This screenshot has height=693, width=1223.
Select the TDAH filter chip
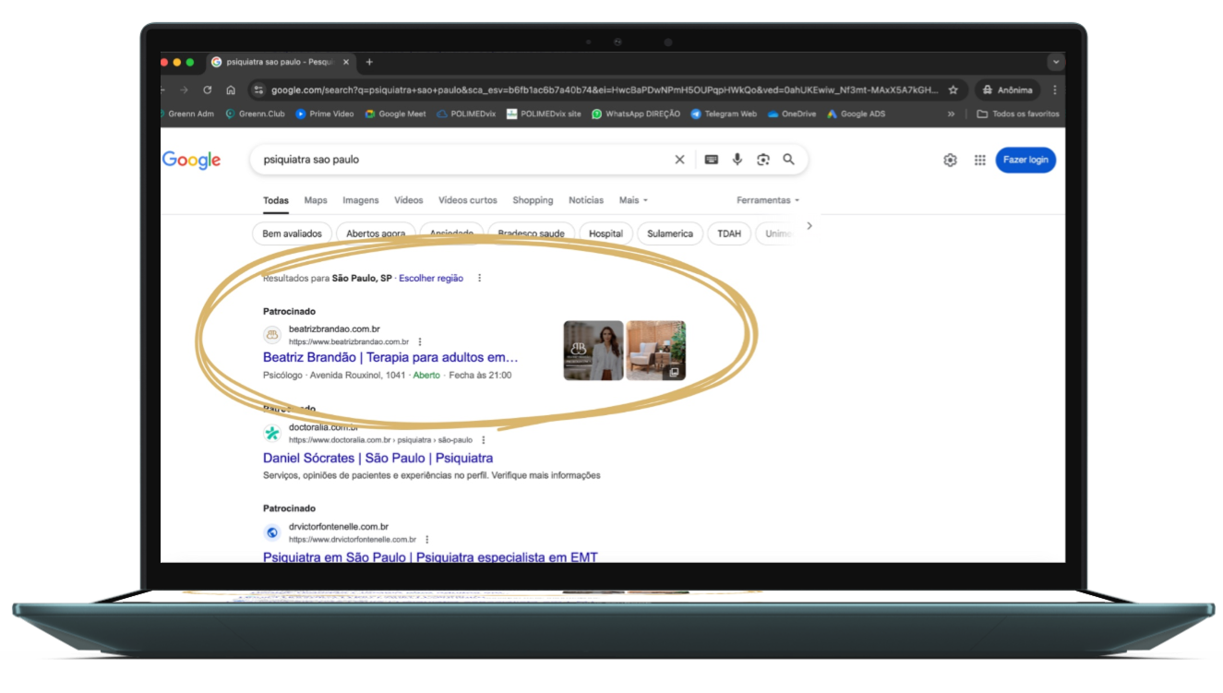tap(729, 233)
